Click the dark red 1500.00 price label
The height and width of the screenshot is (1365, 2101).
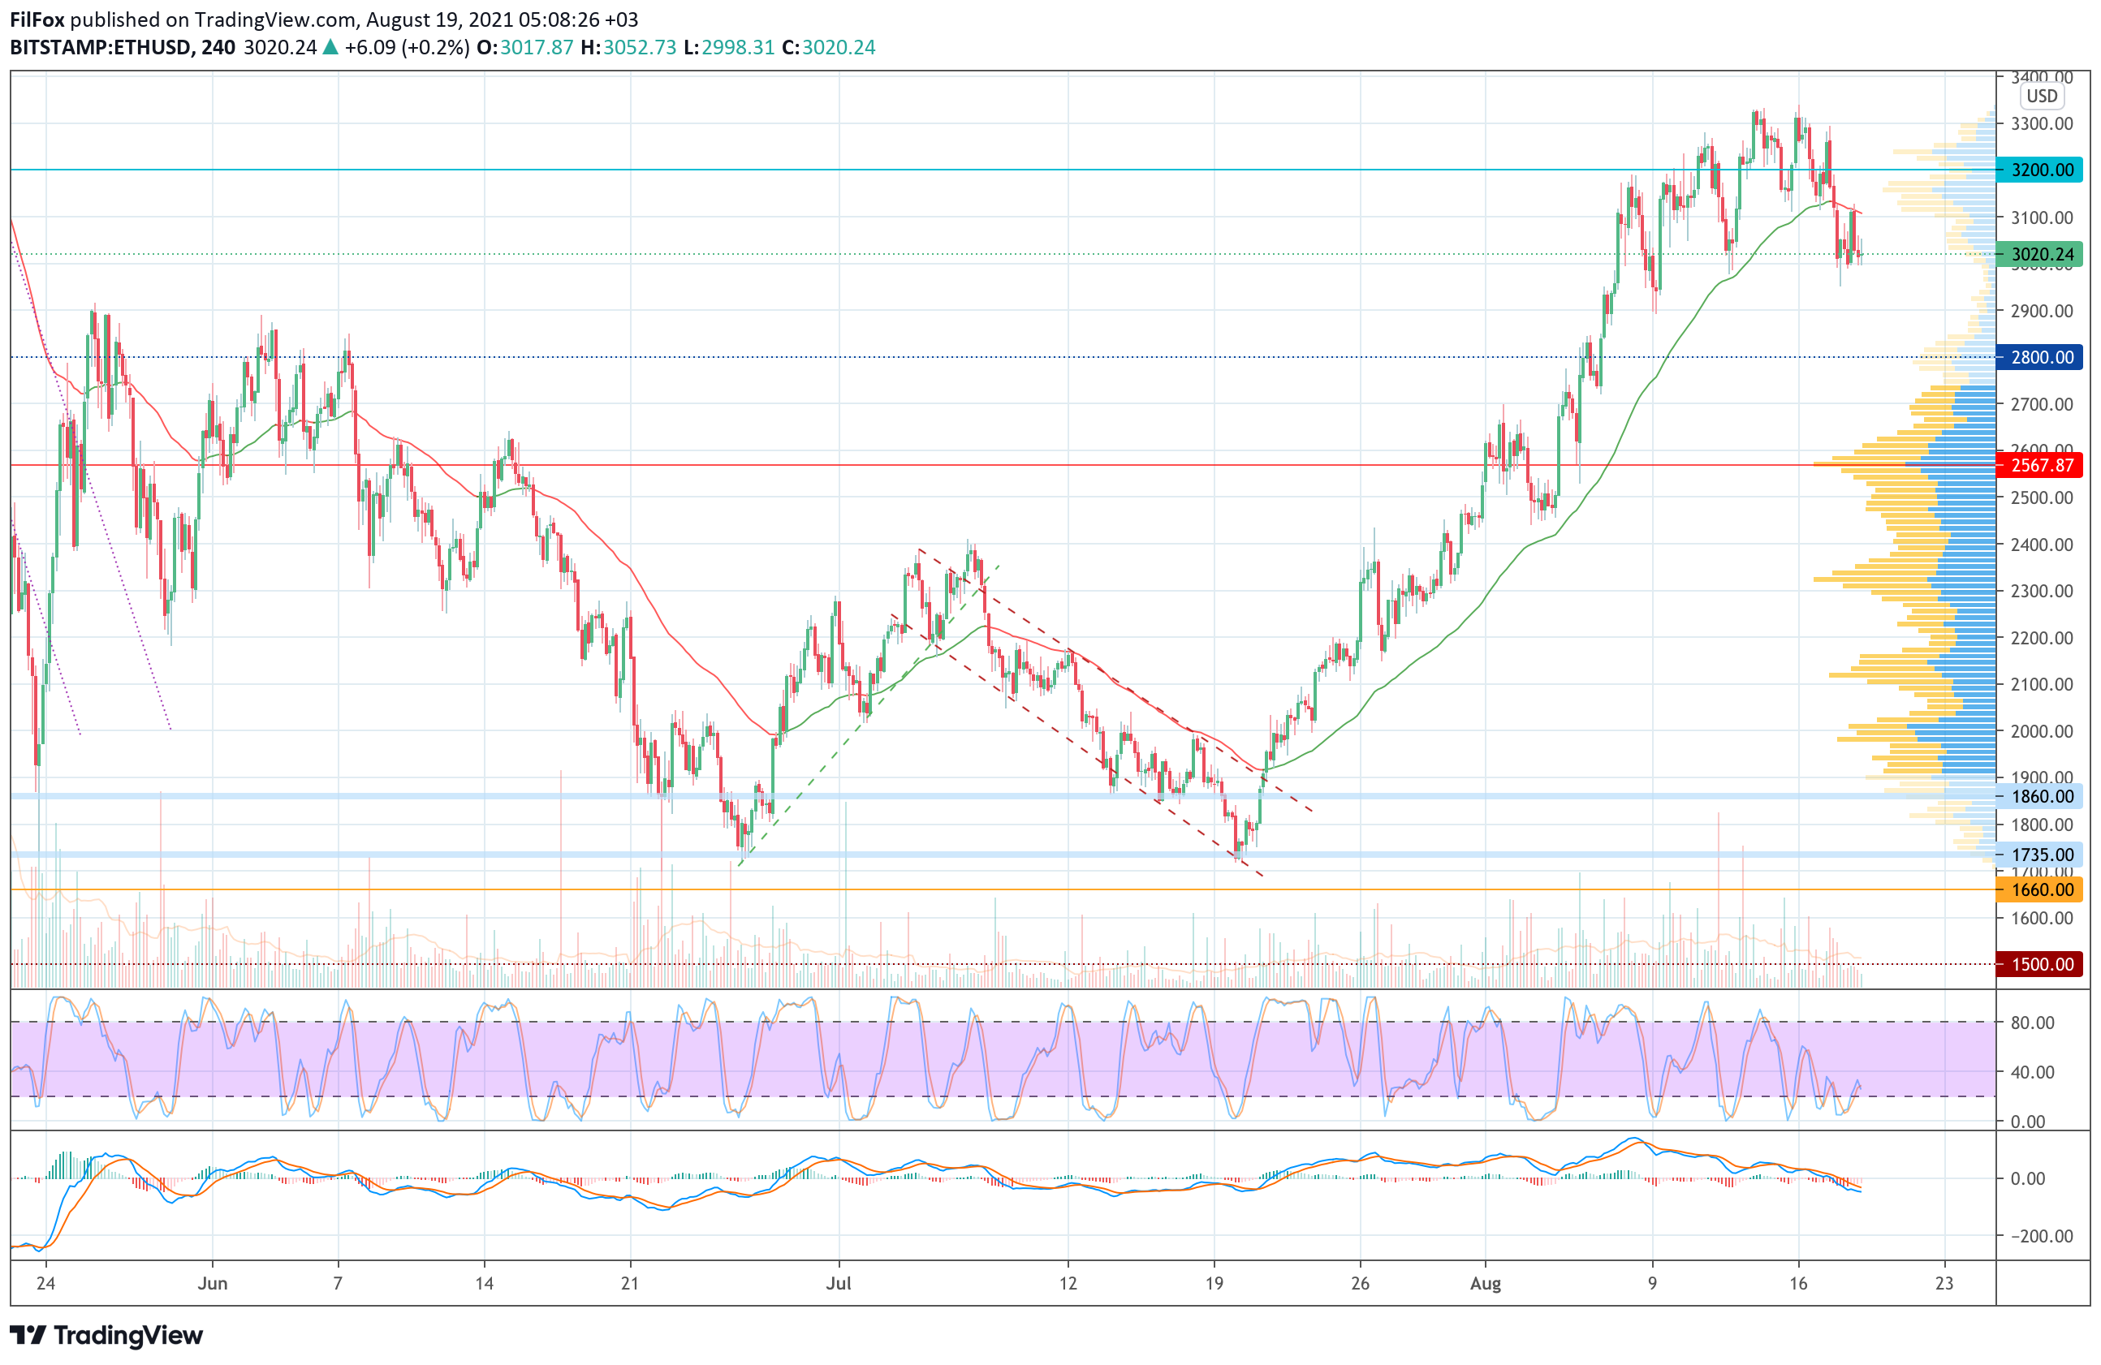(2041, 963)
